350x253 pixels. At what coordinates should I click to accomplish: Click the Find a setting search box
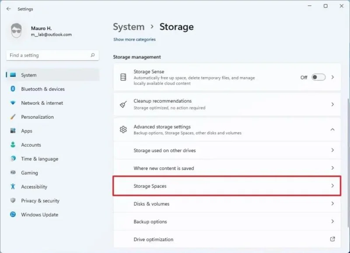click(x=52, y=55)
